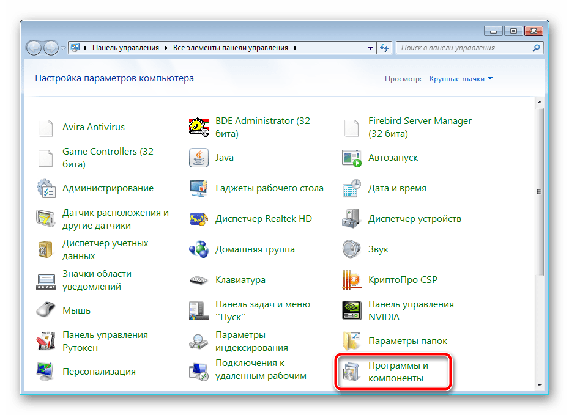Select Все элементы панели управления breadcrumb
569x415 pixels.
coord(232,48)
